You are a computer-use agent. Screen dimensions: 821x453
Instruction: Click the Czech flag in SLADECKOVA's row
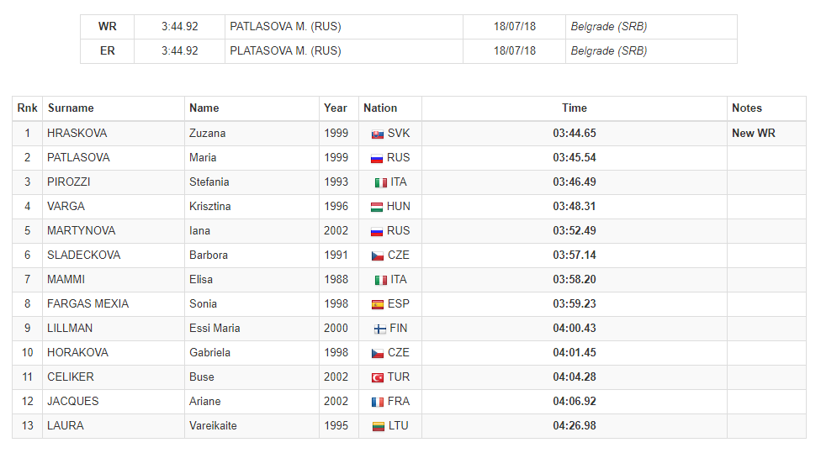click(377, 255)
